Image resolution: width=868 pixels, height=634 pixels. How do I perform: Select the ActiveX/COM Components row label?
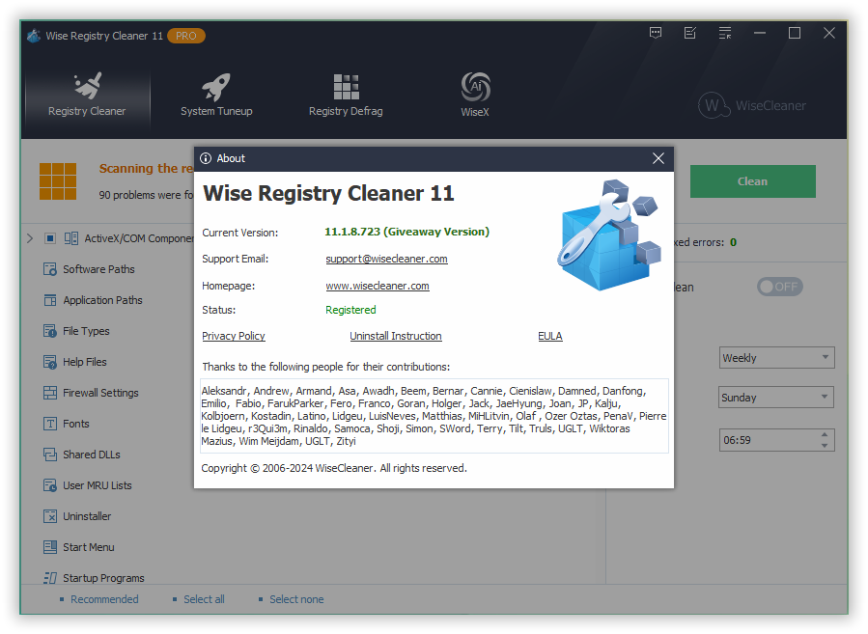139,238
